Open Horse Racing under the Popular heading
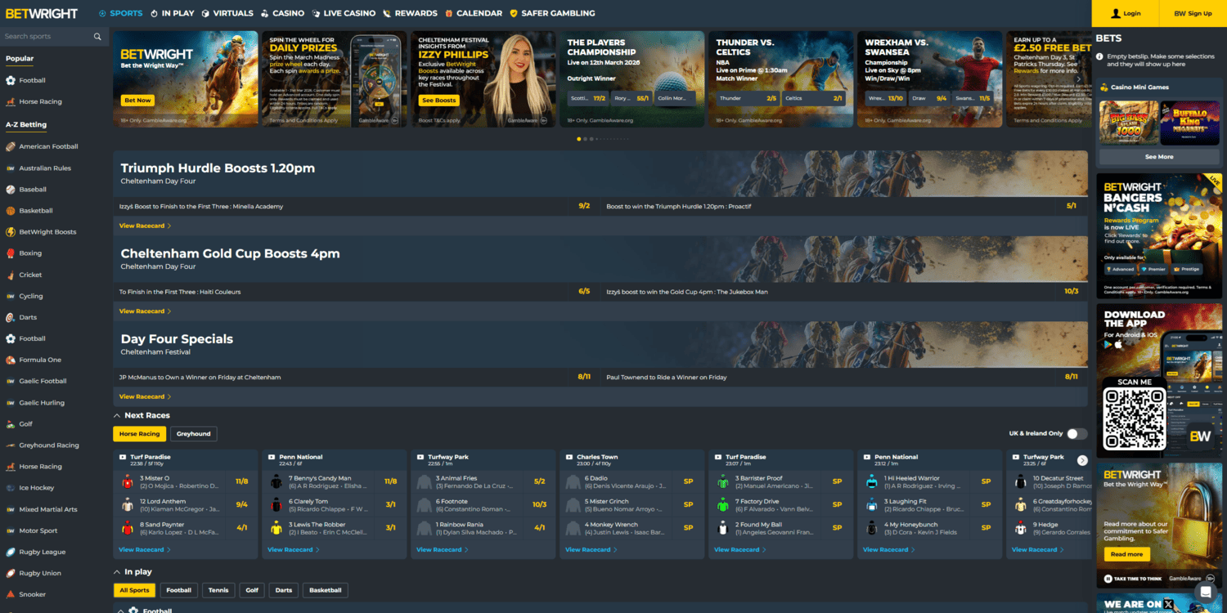Image resolution: width=1227 pixels, height=613 pixels. [x=41, y=102]
